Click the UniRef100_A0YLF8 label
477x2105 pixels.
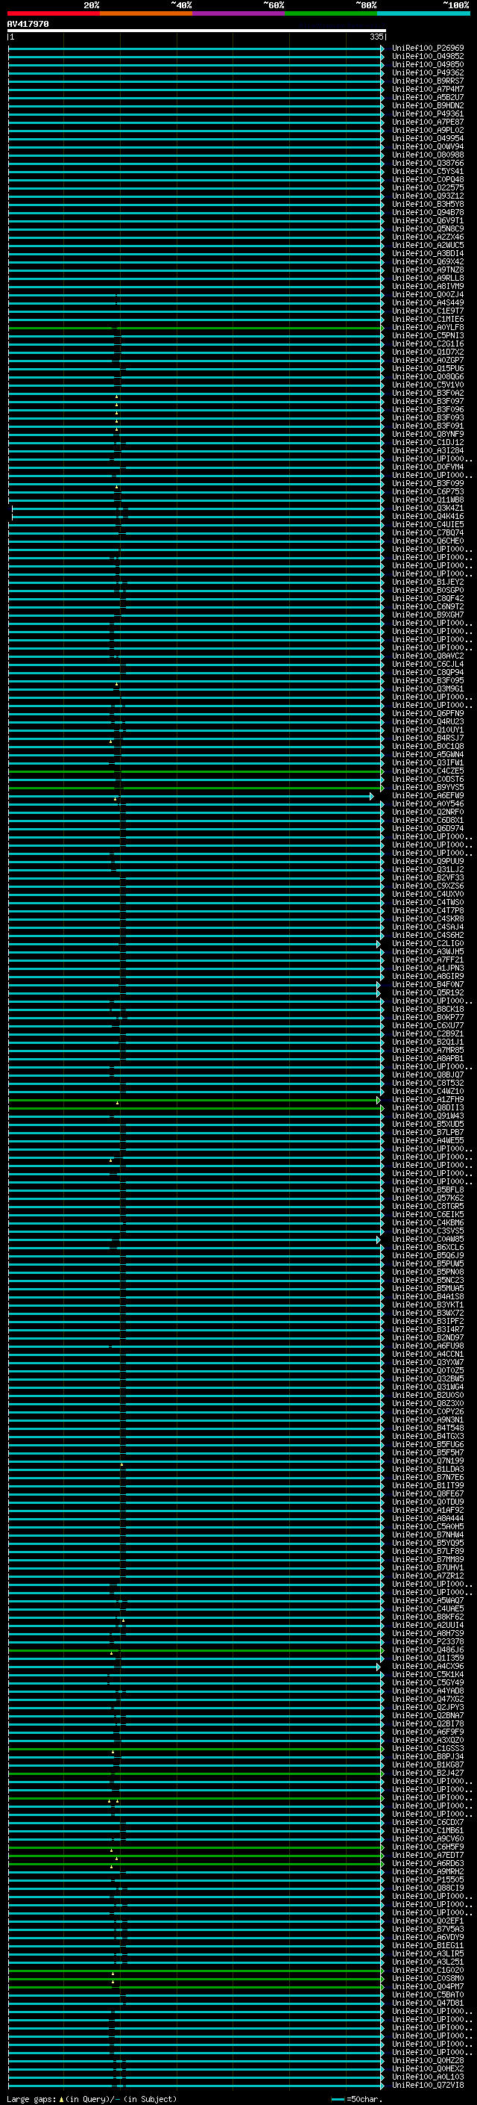click(428, 328)
